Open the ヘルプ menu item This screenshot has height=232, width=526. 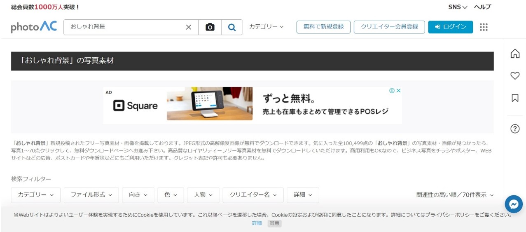click(x=482, y=7)
